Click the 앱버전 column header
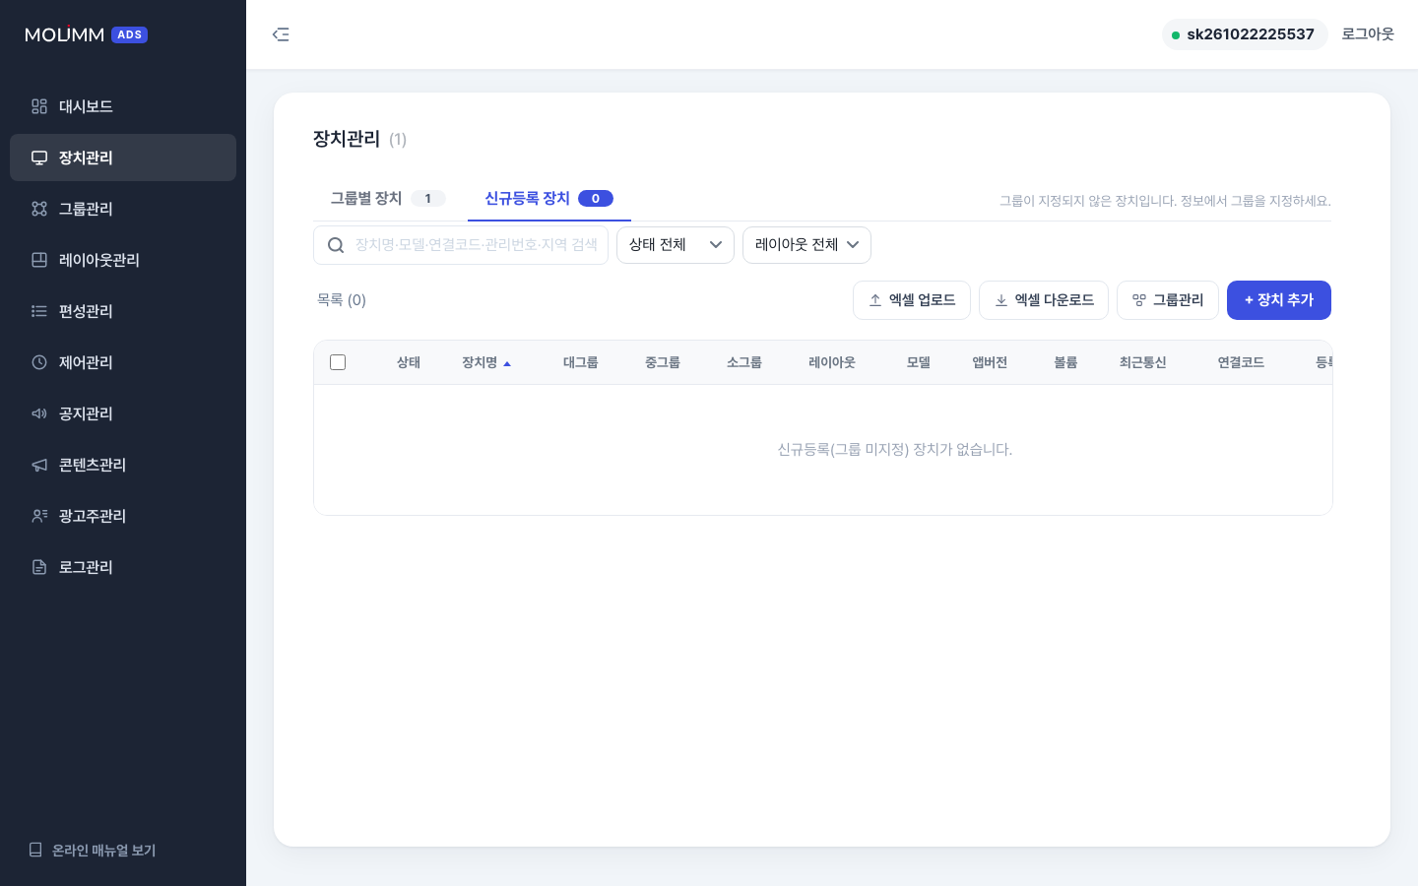This screenshot has width=1418, height=886. (x=990, y=362)
